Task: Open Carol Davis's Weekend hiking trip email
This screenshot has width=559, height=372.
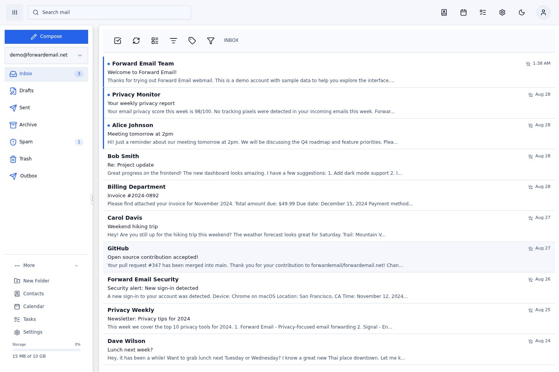Action: [x=329, y=226]
